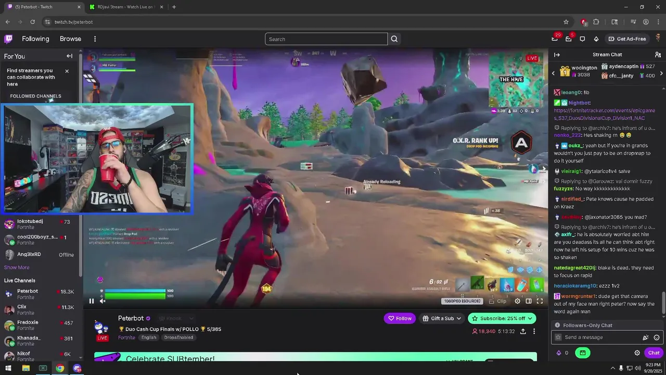Focus the Twitch search field
The image size is (666, 375).
326,39
